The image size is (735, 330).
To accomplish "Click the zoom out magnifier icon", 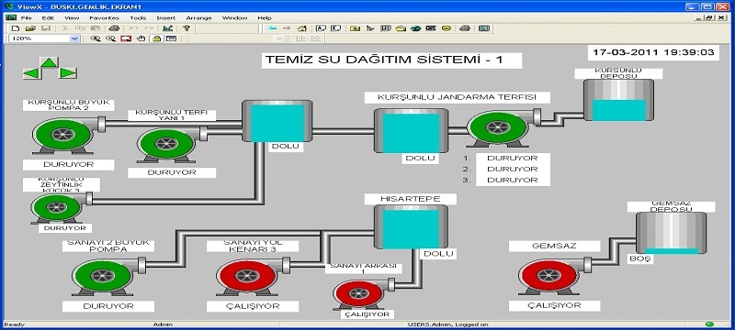I will tap(110, 38).
